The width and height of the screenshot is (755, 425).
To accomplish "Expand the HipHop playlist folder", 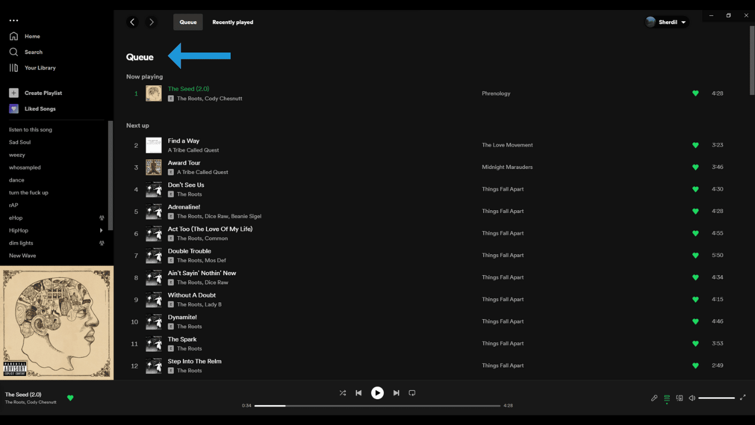I will pyautogui.click(x=101, y=230).
